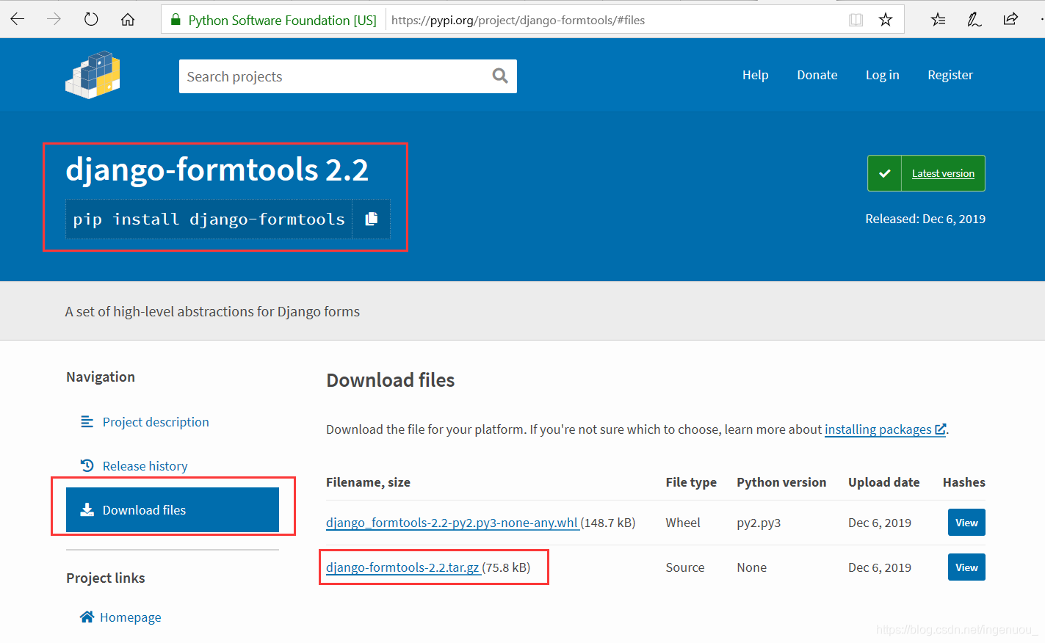The height and width of the screenshot is (643, 1045).
Task: Open the favorites hub icon
Action: click(938, 20)
